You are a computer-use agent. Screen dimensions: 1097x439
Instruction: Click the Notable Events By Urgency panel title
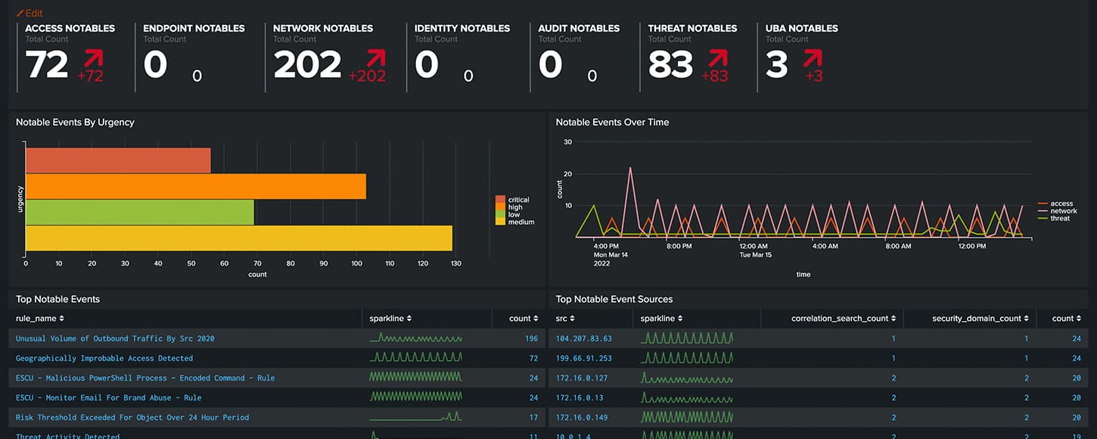click(x=75, y=122)
